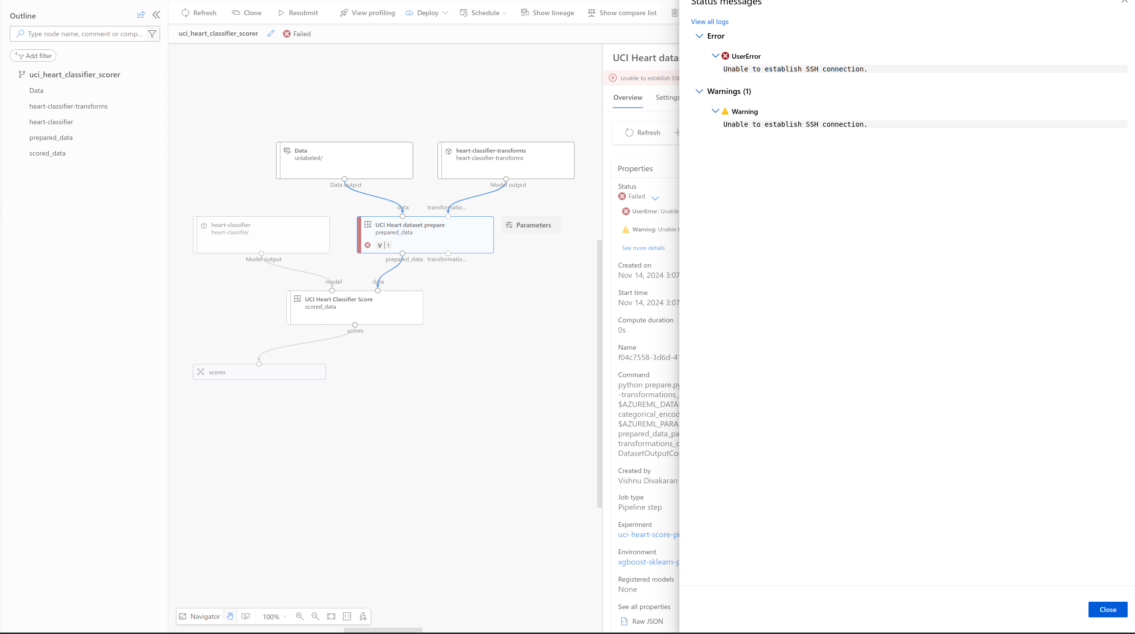
Task: Collapse the Warning item chevron
Action: tap(715, 111)
